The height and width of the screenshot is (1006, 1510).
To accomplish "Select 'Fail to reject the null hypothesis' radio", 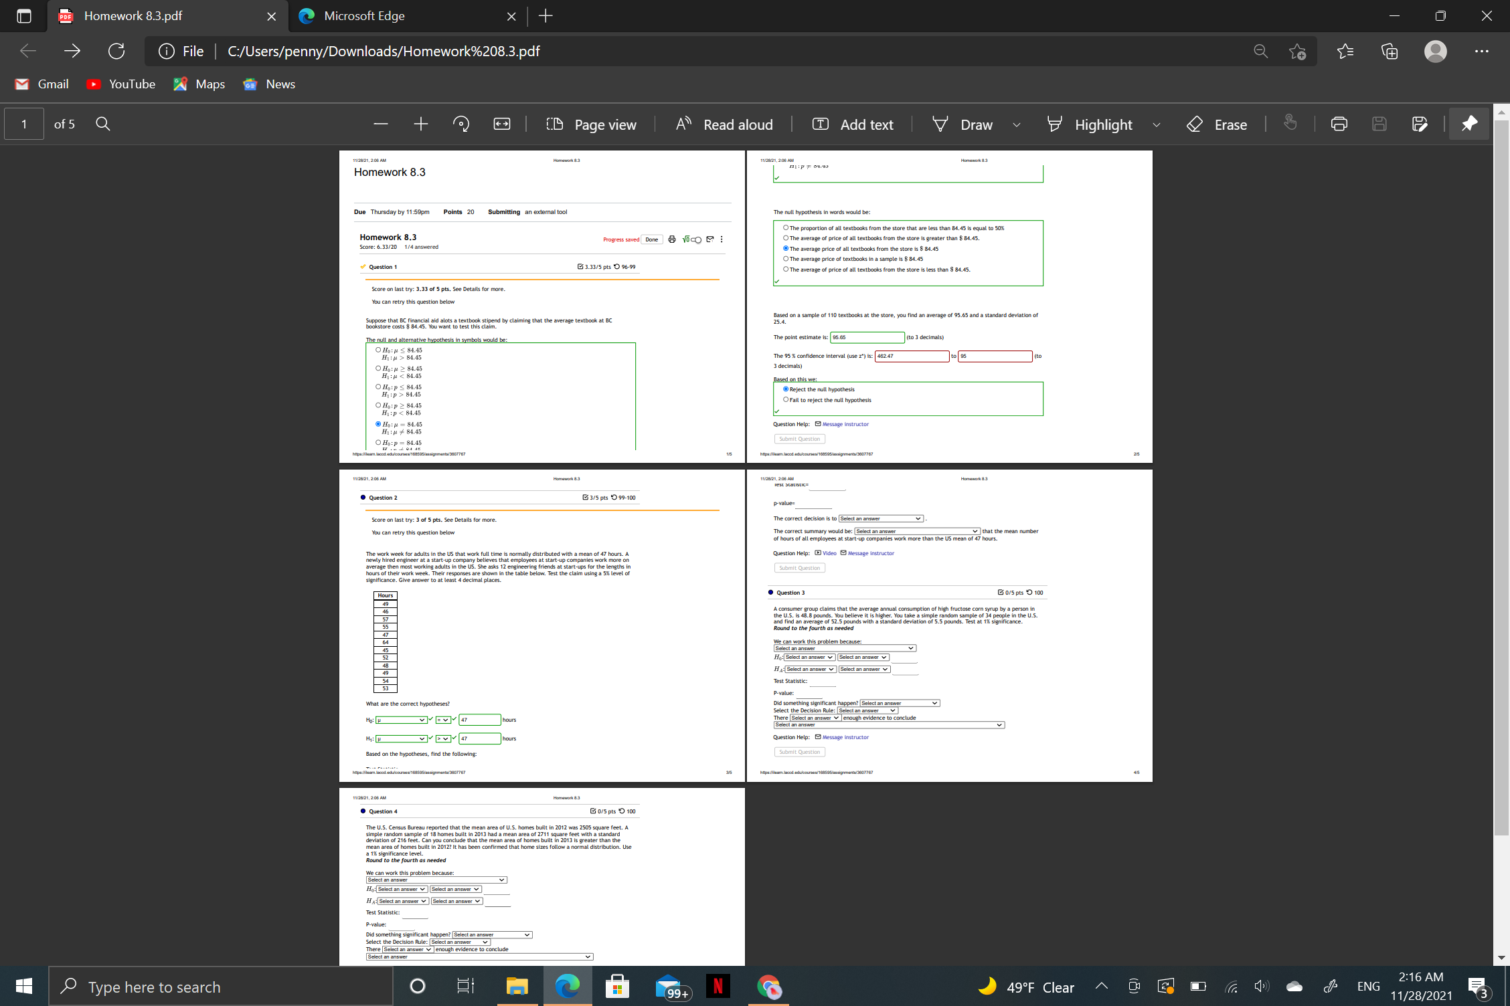I will coord(786,400).
